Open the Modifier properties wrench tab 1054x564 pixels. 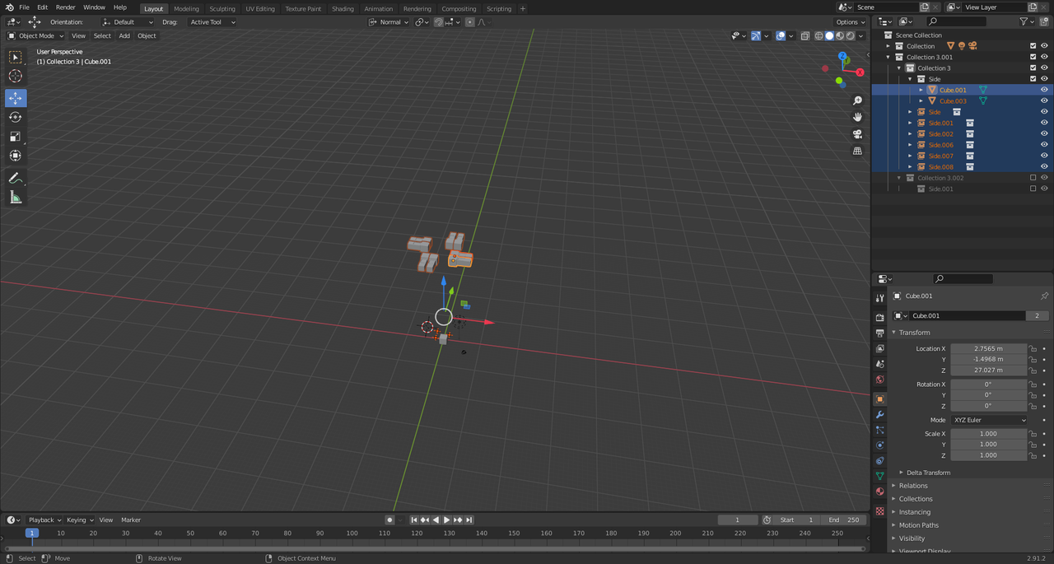pos(880,414)
